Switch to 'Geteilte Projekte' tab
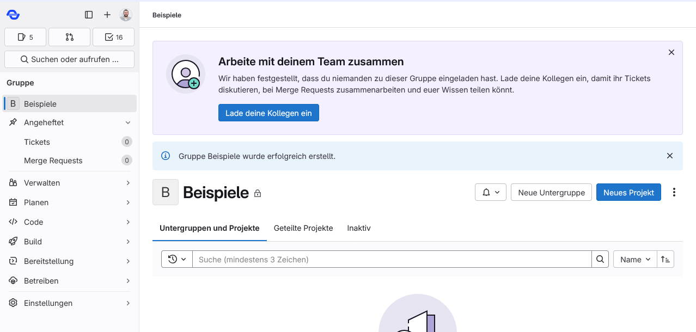The height and width of the screenshot is (332, 696). coord(303,228)
